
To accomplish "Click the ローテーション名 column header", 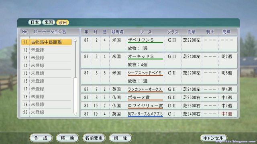I will [x=50, y=32].
